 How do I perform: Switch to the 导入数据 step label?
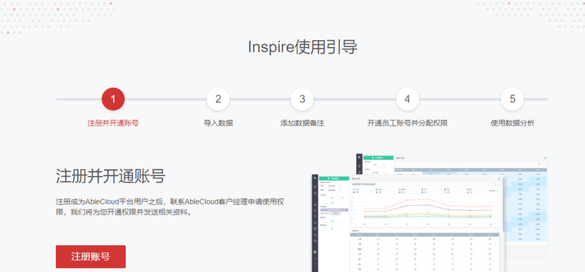218,123
